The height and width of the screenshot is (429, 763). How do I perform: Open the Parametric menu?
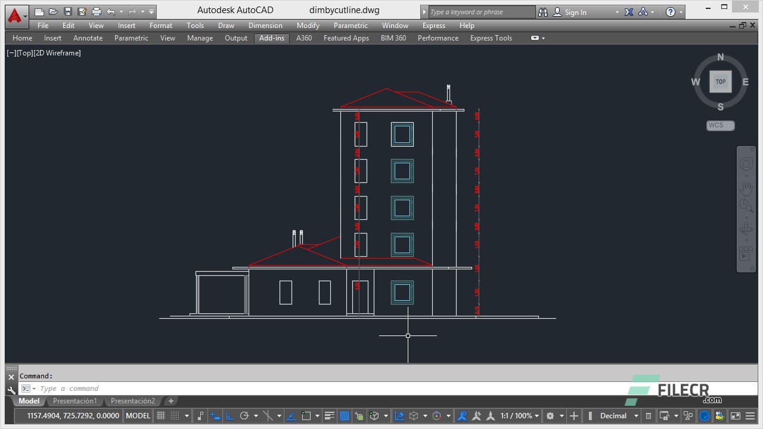point(351,26)
